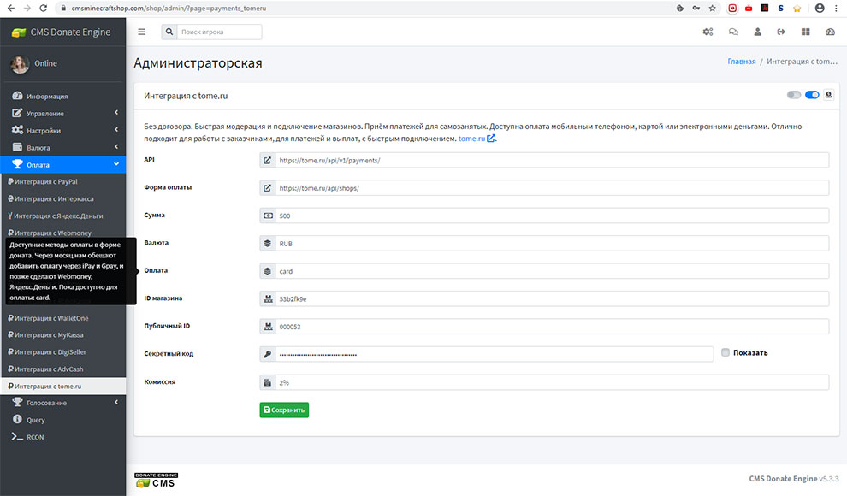Click the Сумма input field

(552, 216)
